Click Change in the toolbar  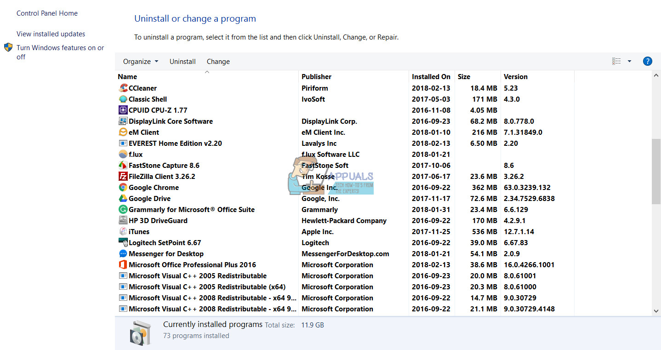click(x=218, y=61)
